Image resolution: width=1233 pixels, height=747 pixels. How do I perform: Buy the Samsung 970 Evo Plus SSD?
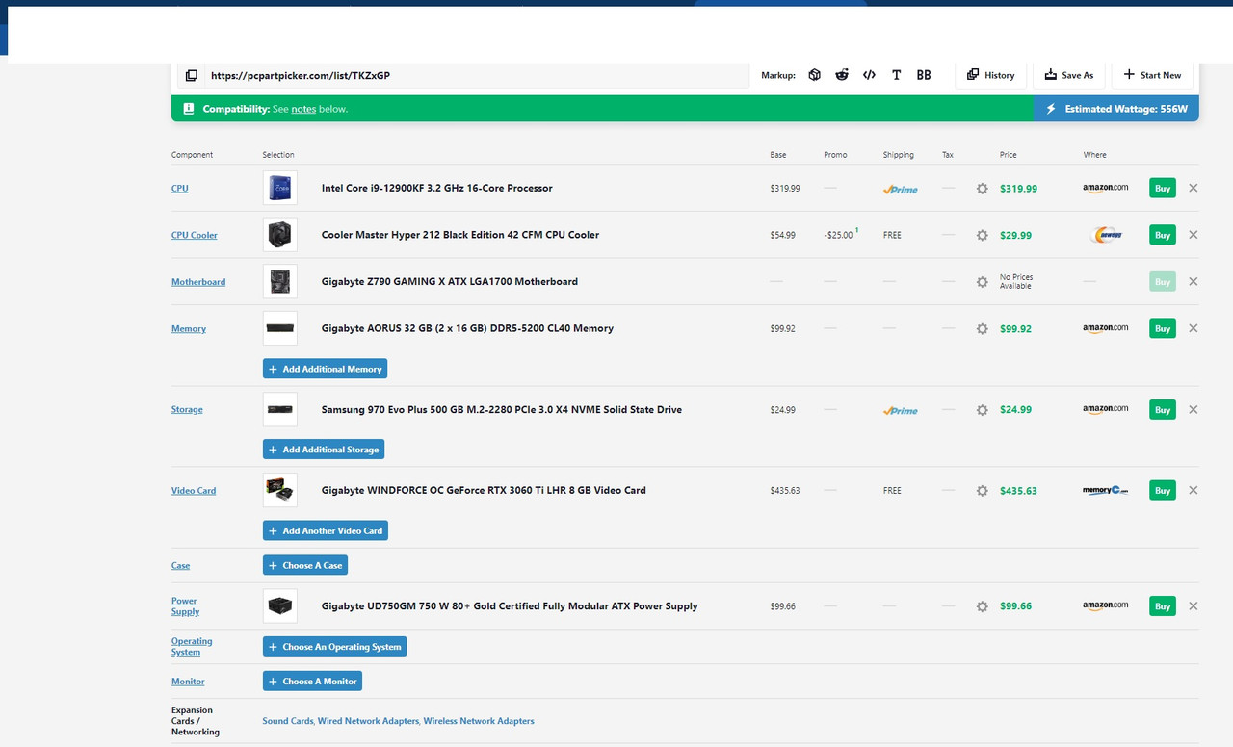[1163, 409]
